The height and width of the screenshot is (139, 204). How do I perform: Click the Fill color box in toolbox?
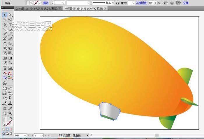(6, 120)
